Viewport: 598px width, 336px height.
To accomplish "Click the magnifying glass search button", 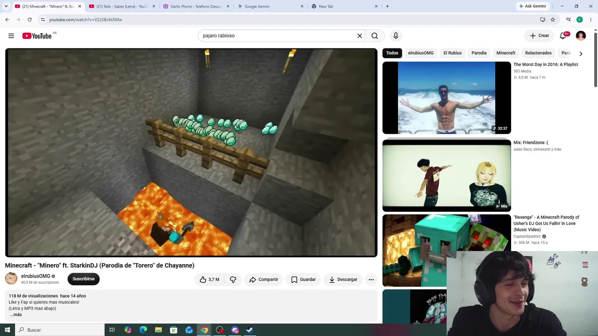I will pos(375,36).
